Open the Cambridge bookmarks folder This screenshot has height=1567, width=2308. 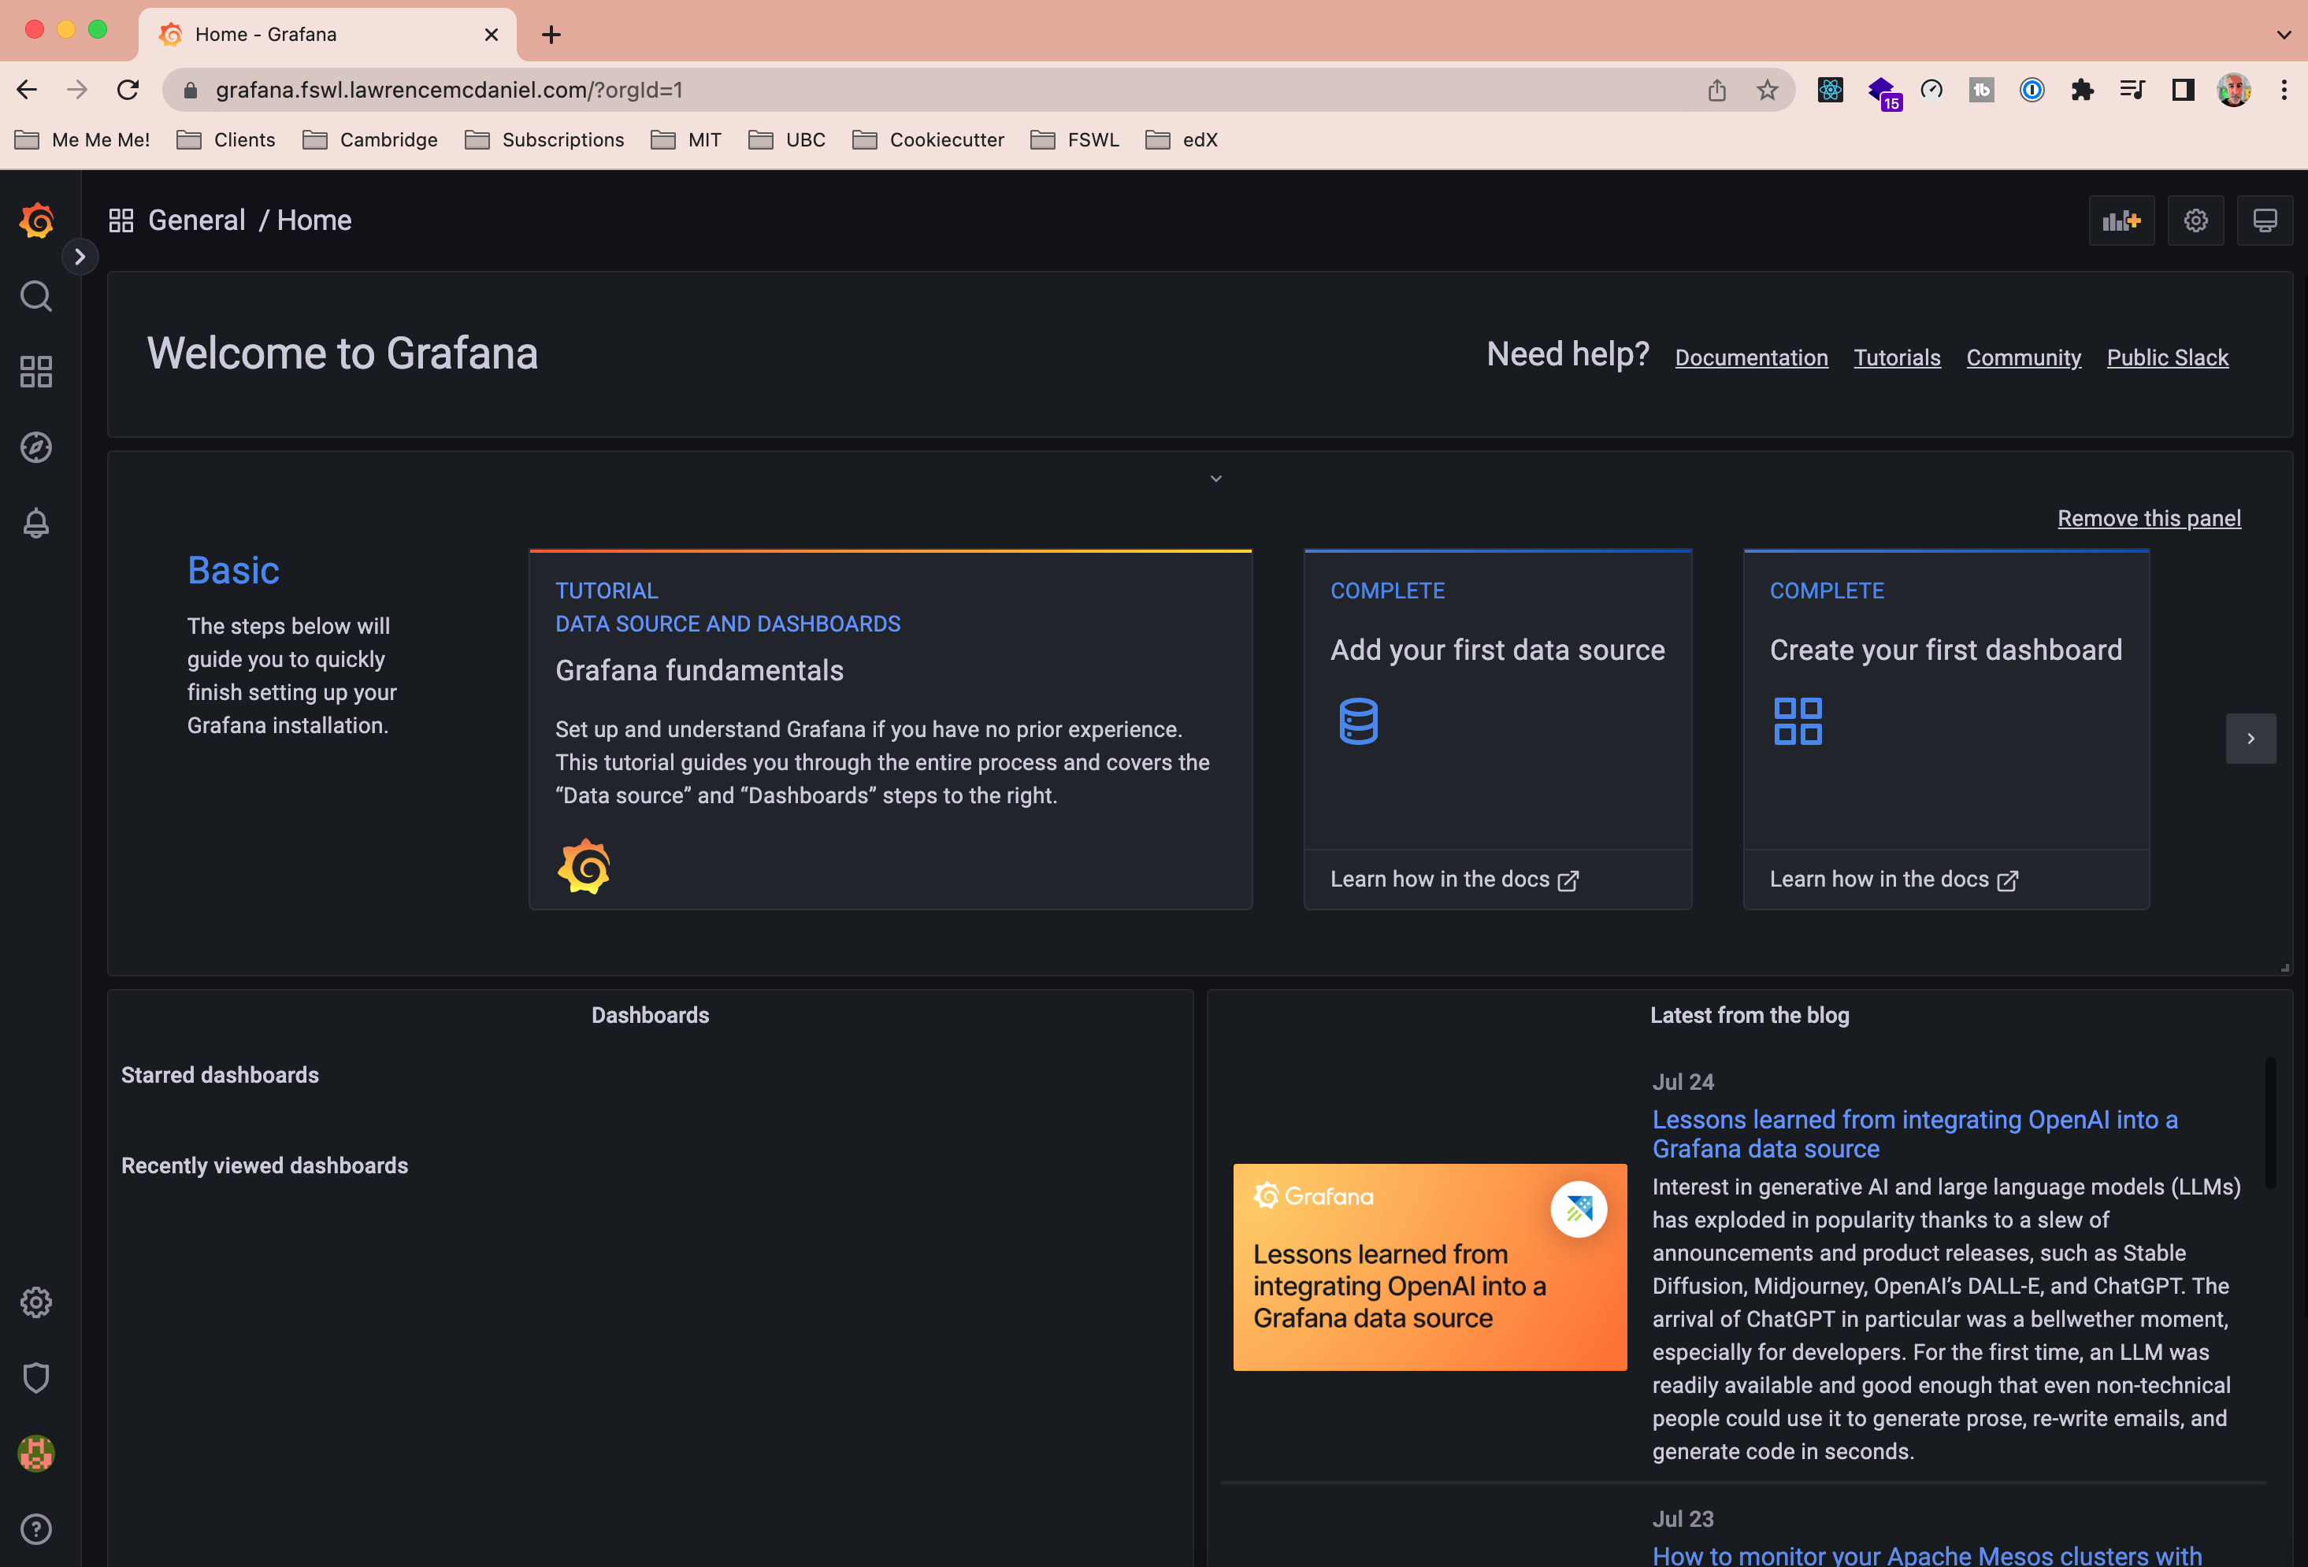(370, 140)
